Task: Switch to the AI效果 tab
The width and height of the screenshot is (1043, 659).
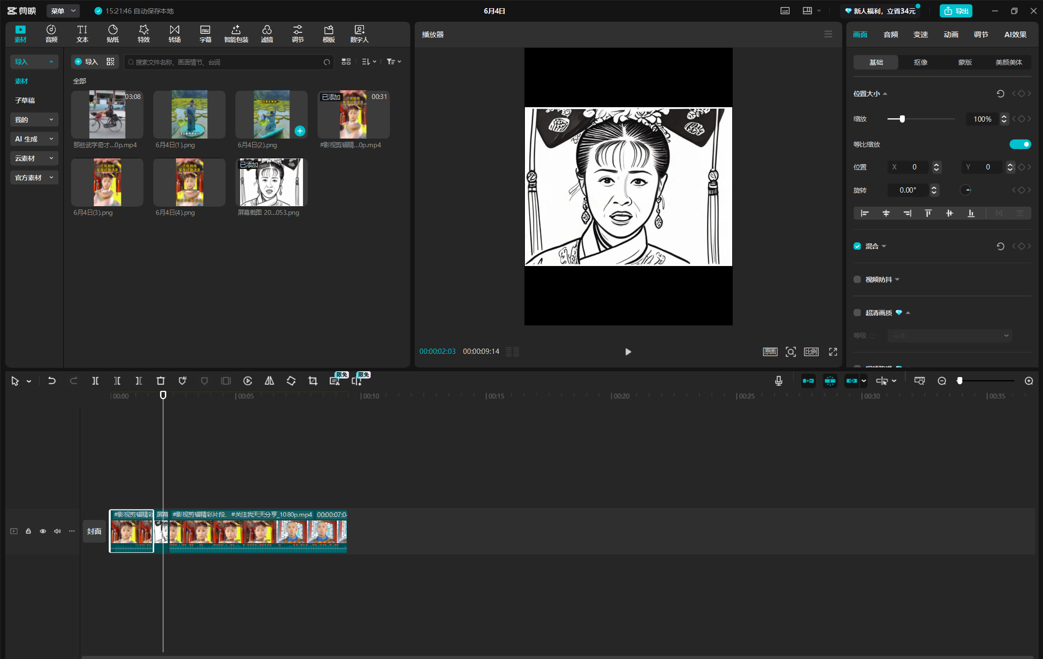Action: point(1015,34)
